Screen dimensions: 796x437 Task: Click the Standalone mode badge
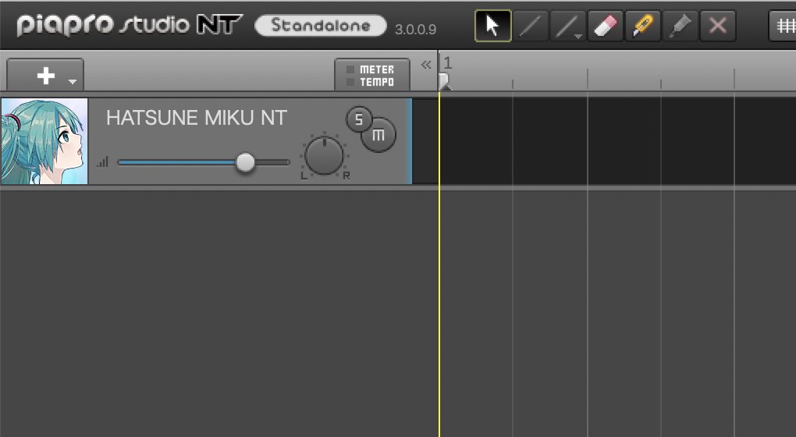(320, 26)
